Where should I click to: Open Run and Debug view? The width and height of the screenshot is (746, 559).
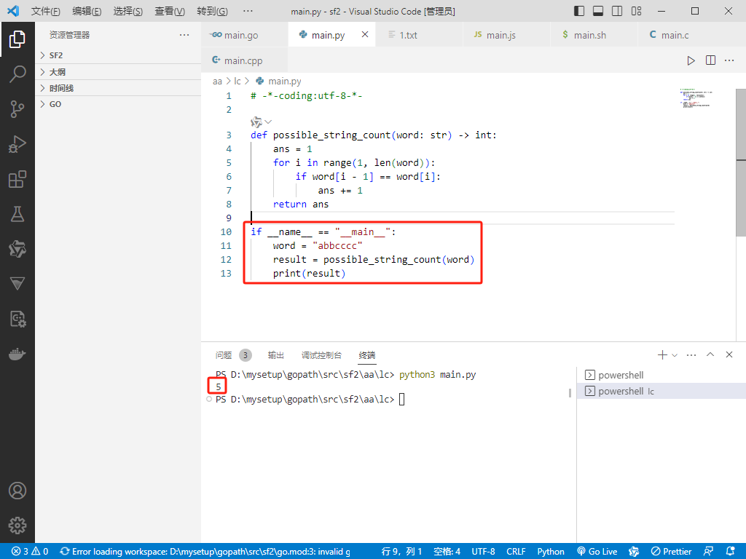(x=17, y=144)
